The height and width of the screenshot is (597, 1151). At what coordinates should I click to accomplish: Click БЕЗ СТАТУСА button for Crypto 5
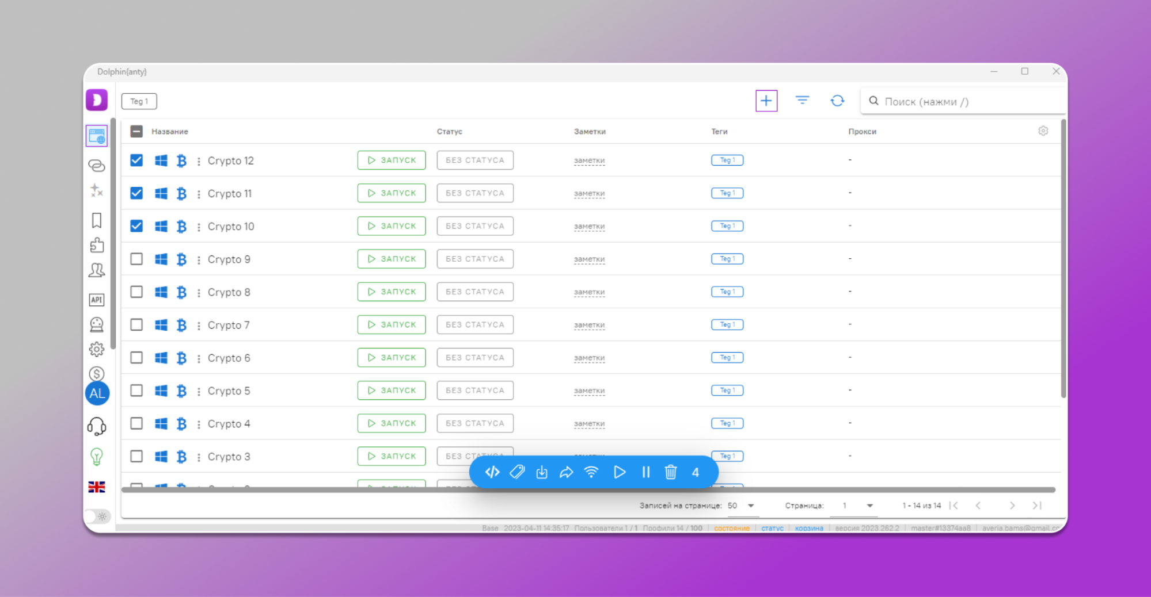coord(474,391)
